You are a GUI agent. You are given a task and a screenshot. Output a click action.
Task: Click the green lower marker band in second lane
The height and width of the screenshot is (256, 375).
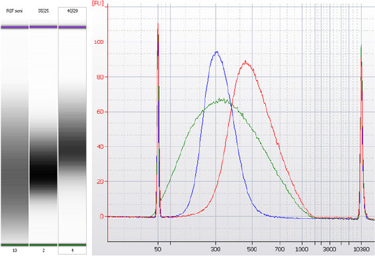pos(44,245)
